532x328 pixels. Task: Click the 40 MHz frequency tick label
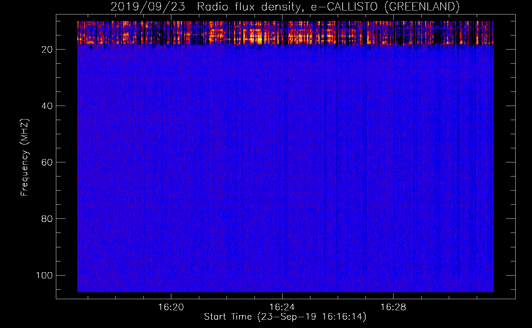47,106
